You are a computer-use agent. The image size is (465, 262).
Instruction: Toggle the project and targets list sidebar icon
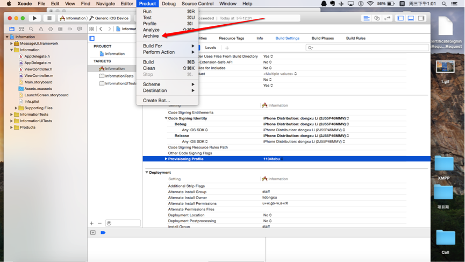point(92,38)
